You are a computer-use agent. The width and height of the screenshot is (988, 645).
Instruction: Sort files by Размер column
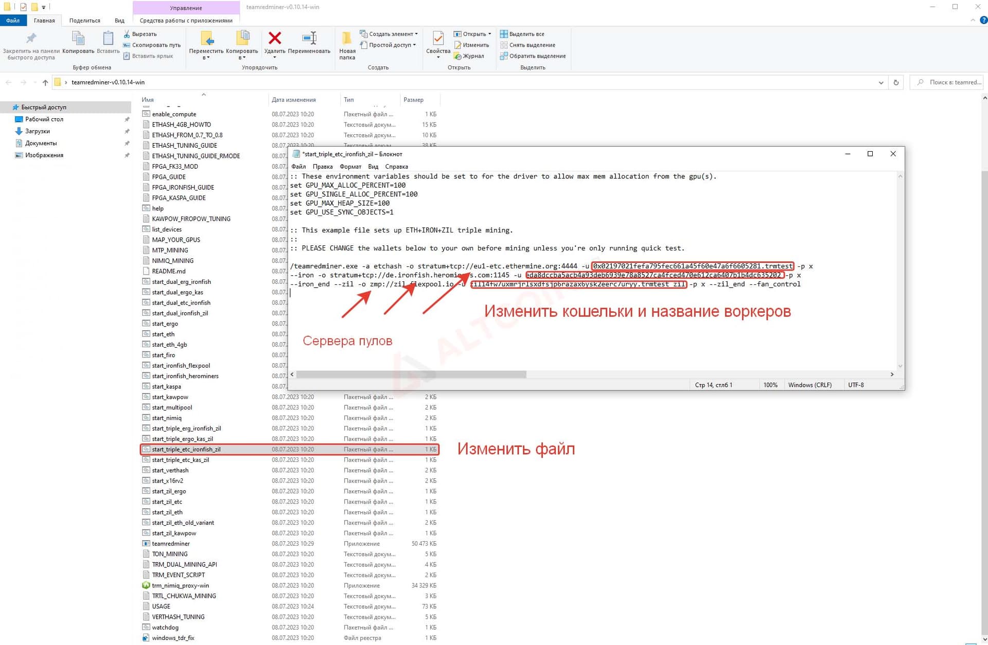(414, 100)
